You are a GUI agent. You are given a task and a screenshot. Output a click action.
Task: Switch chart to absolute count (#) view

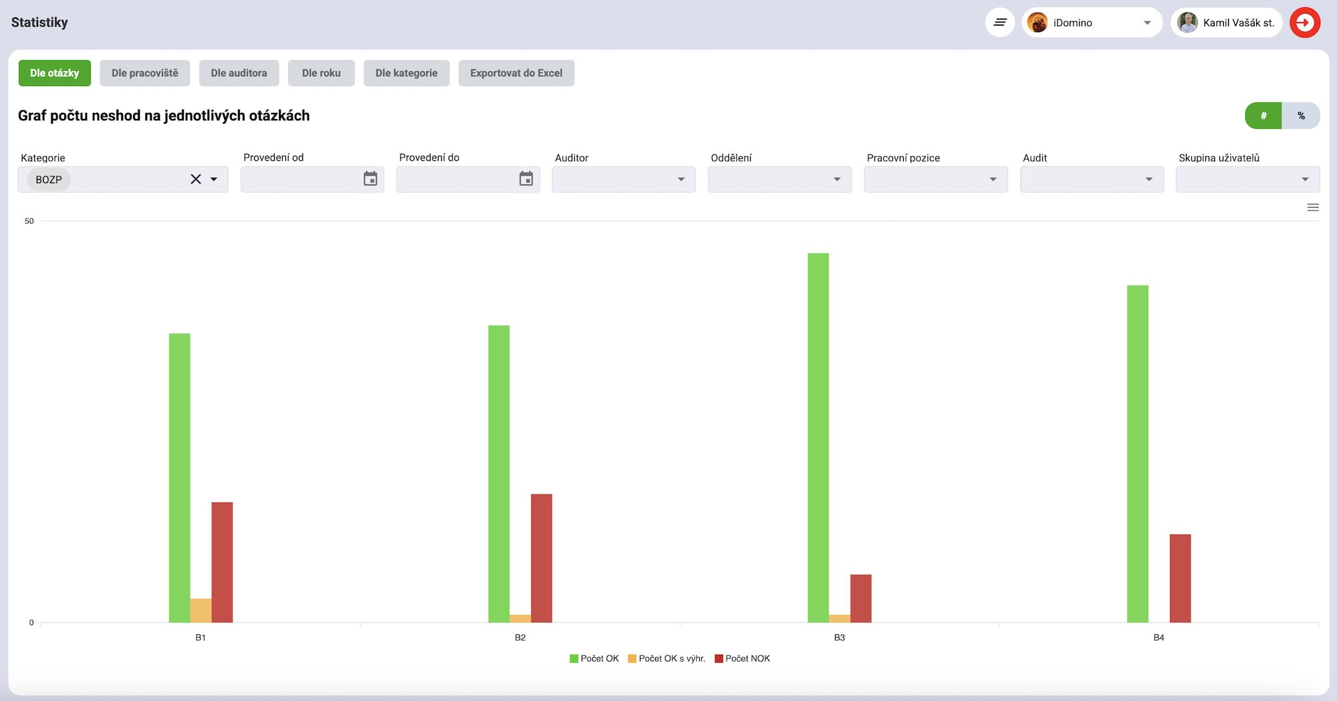(1263, 116)
